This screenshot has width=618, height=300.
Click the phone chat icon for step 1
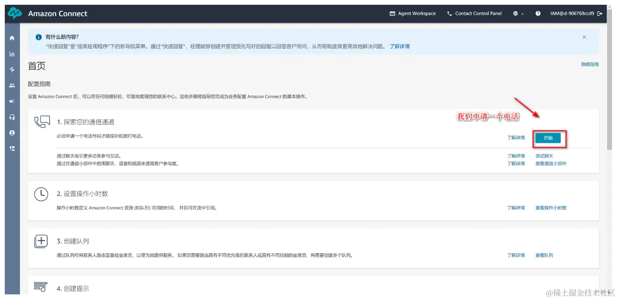pyautogui.click(x=42, y=122)
